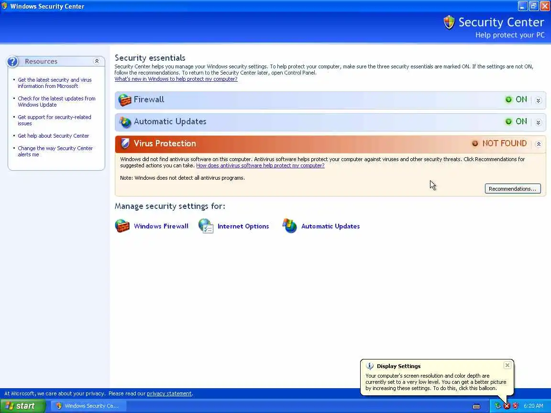The image size is (551, 413).
Task: Get latest security and virus information link
Action: coord(55,83)
